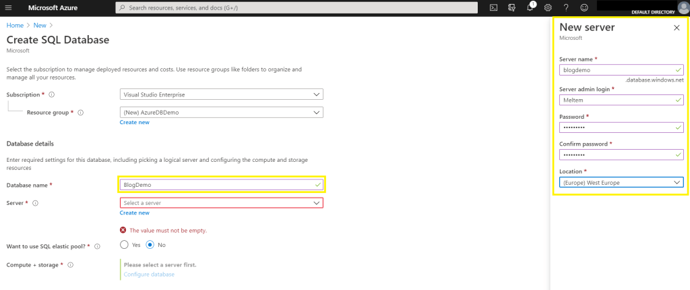Open the notifications bell
The image size is (690, 290).
point(530,7)
